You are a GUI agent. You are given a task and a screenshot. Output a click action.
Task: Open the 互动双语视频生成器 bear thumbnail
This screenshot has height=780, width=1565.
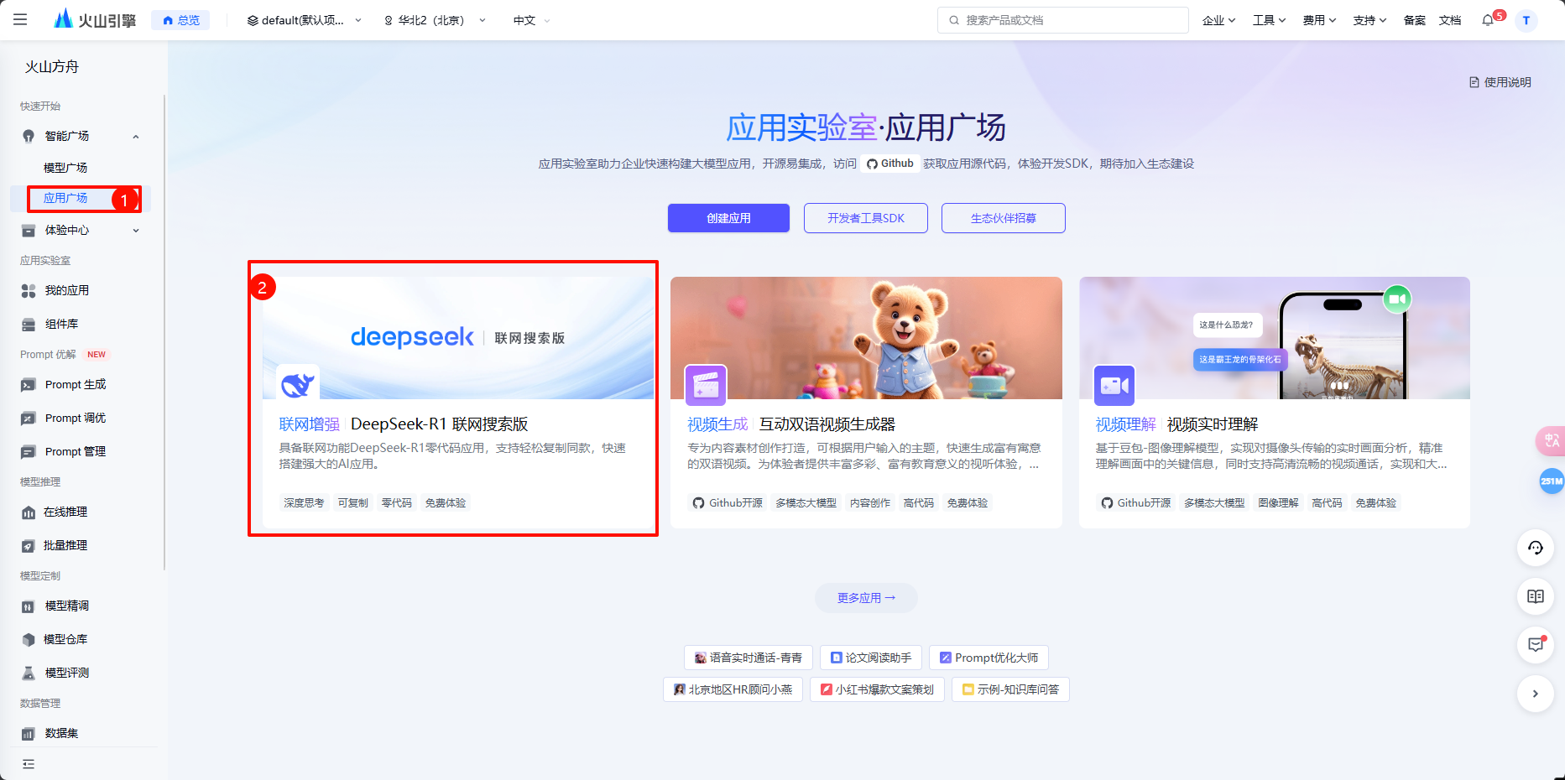(866, 338)
